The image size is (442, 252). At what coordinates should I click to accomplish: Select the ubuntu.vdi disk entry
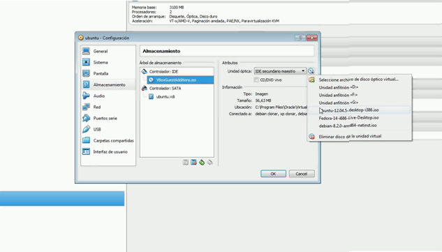(x=165, y=97)
